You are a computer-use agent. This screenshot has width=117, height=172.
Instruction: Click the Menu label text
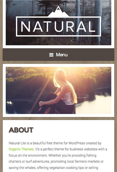tap(62, 55)
